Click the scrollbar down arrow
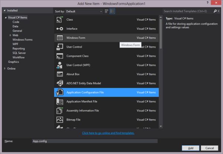Viewport: 223px width, 154px height. (x=161, y=126)
